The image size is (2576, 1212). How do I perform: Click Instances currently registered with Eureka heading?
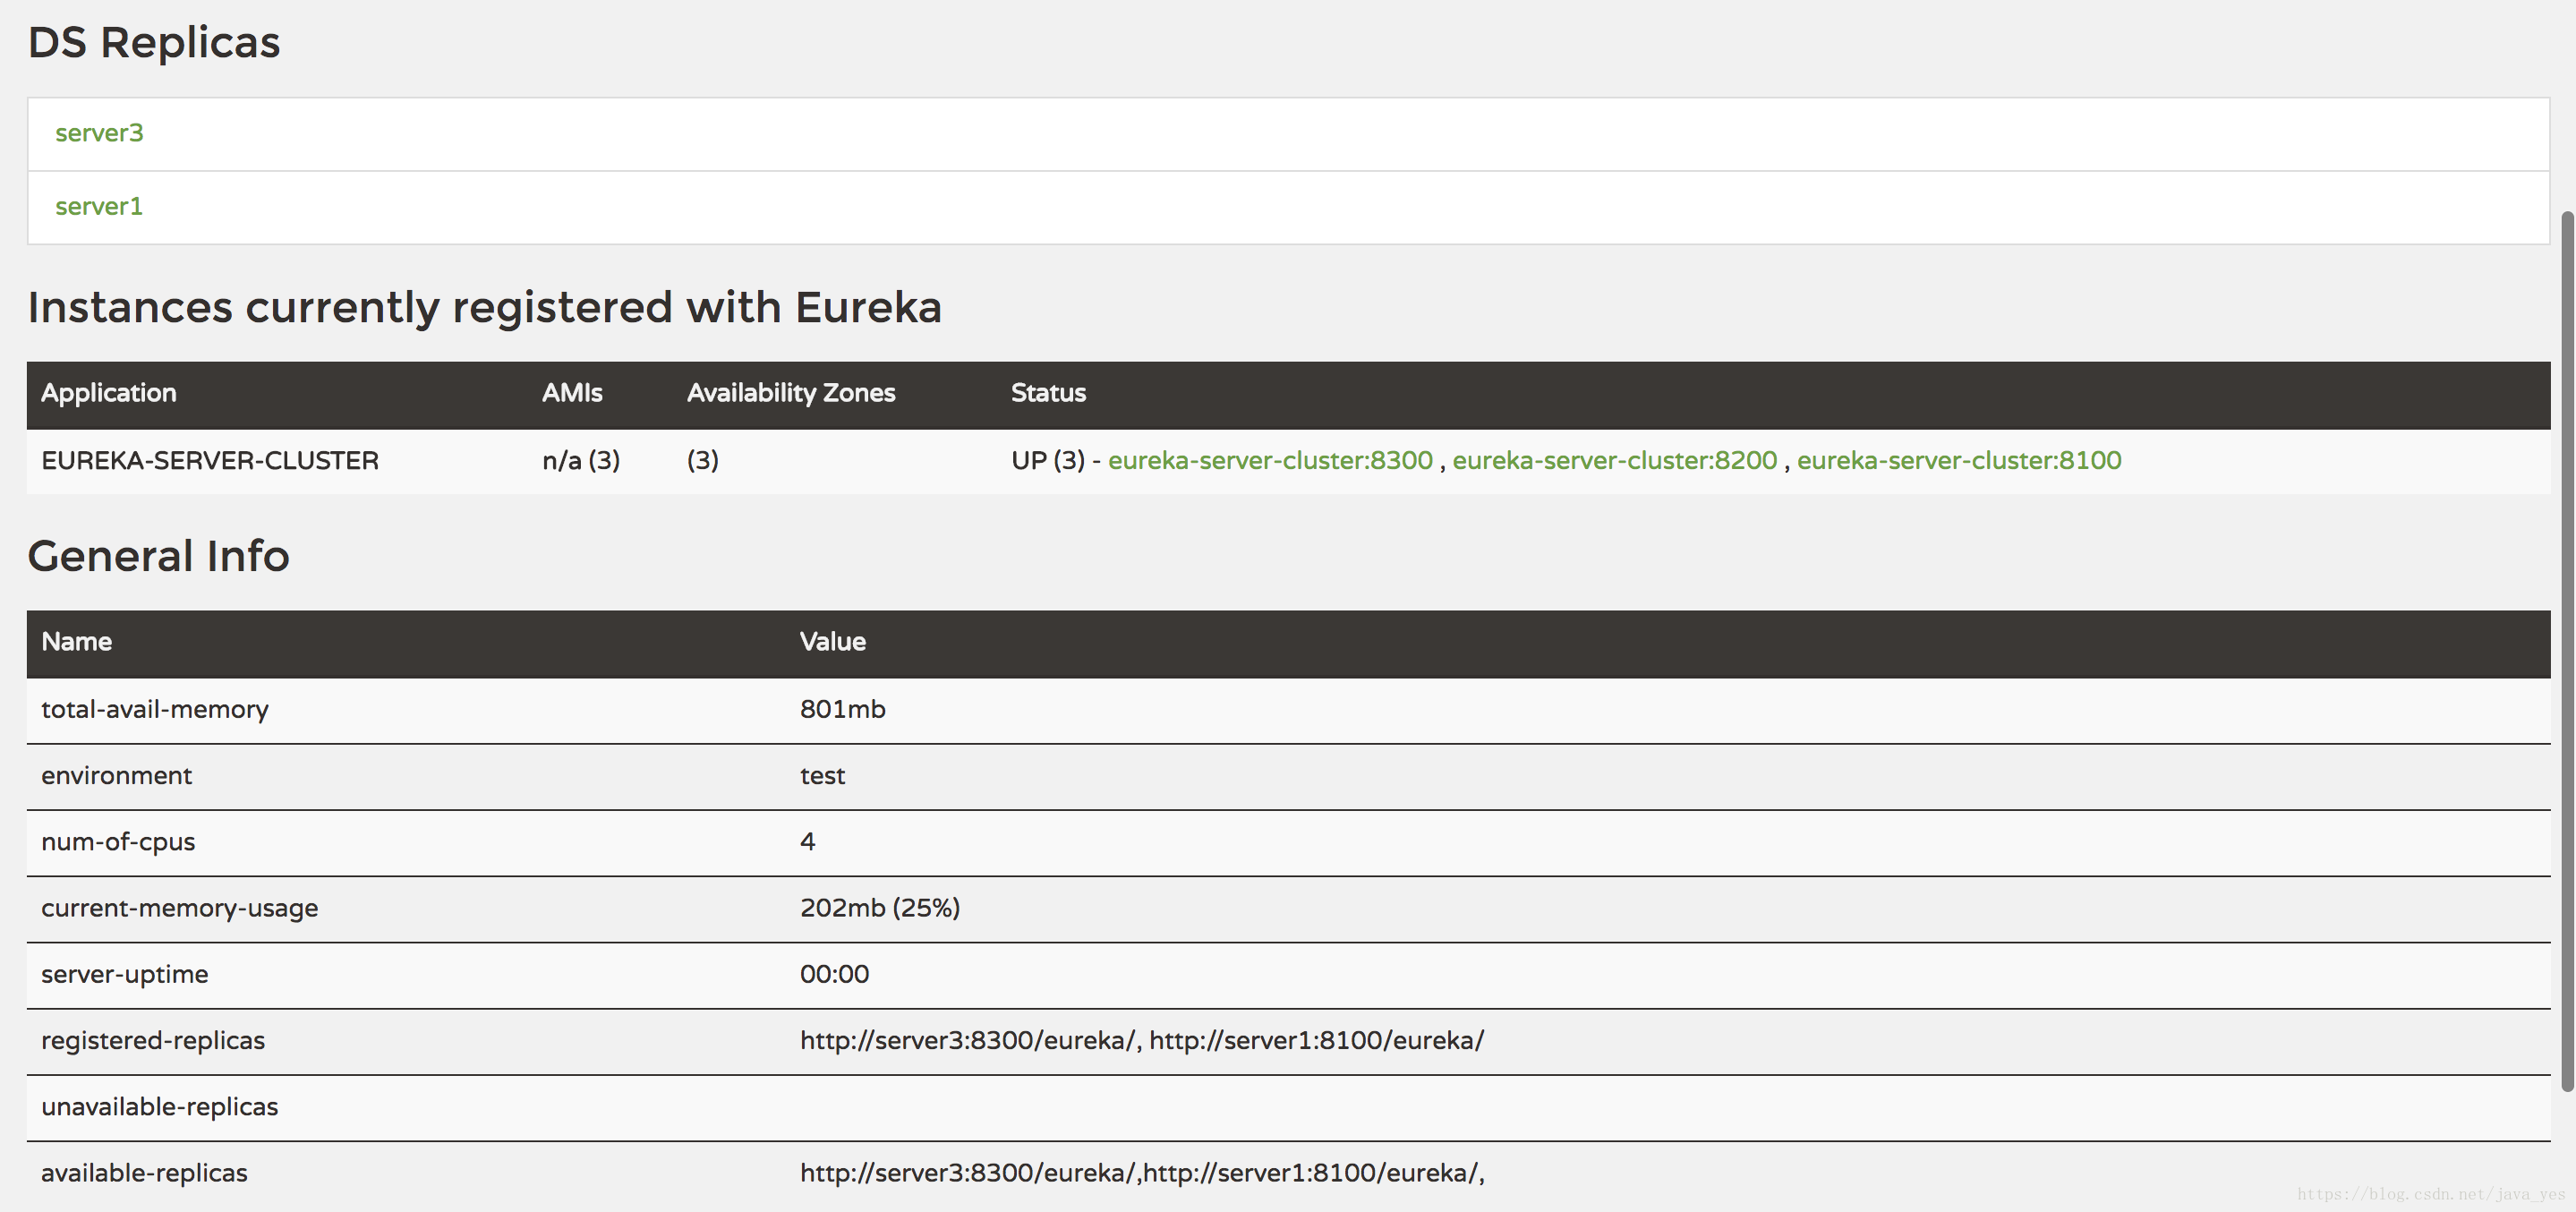[485, 307]
